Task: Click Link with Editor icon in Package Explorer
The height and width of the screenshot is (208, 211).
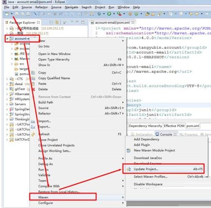Action: [x=57, y=22]
